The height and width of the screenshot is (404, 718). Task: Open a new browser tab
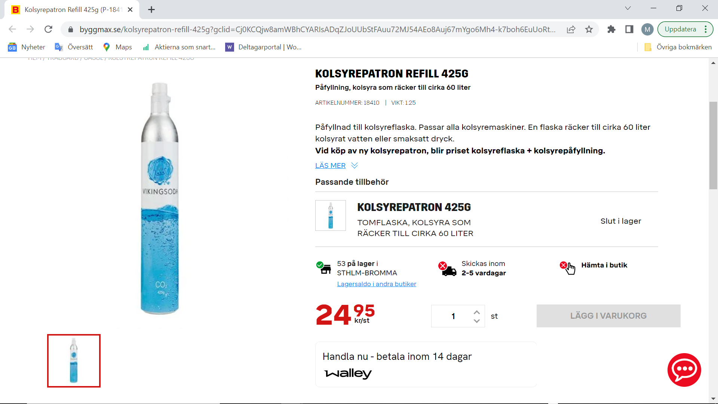coord(151,10)
